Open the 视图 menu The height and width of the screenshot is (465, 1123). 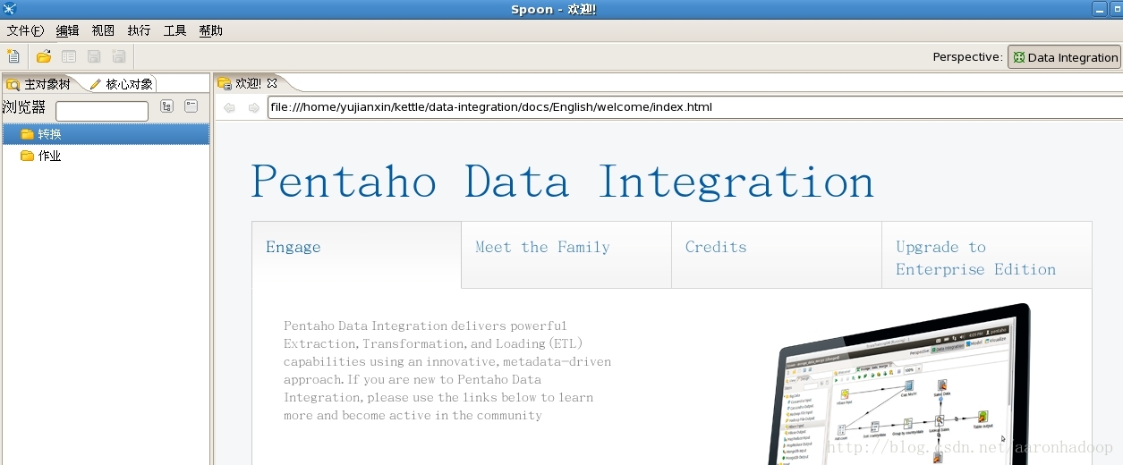pos(103,30)
